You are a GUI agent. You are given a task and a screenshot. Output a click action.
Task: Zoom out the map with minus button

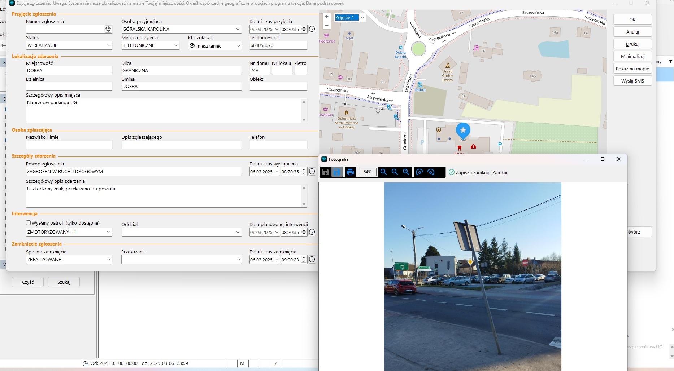[x=327, y=26]
